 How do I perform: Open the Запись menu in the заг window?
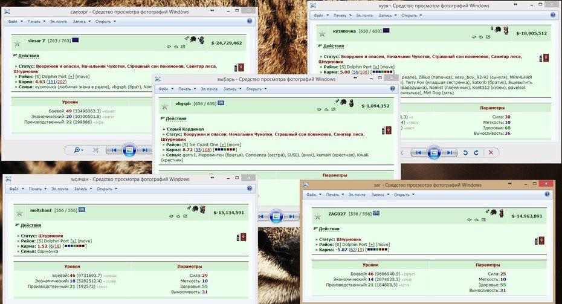[380, 195]
